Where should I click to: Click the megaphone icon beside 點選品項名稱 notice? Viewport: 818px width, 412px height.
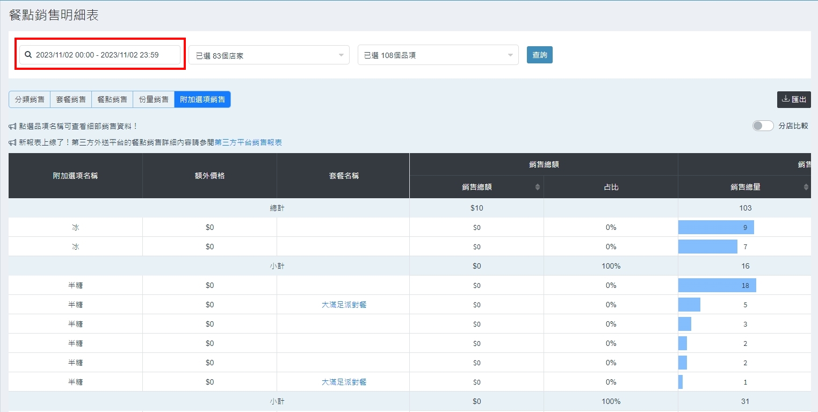point(12,126)
